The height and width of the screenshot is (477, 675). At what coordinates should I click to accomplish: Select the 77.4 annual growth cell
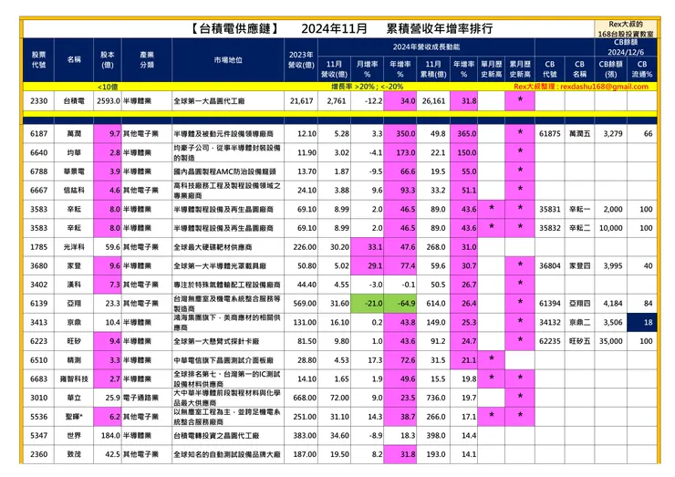[400, 266]
